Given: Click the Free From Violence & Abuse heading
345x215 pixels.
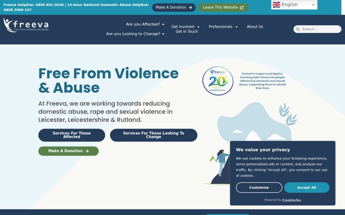Looking at the screenshot, I should (x=108, y=80).
